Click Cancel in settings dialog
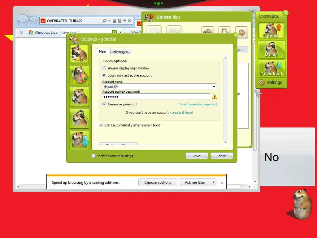The width and height of the screenshot is (317, 238). tap(222, 156)
